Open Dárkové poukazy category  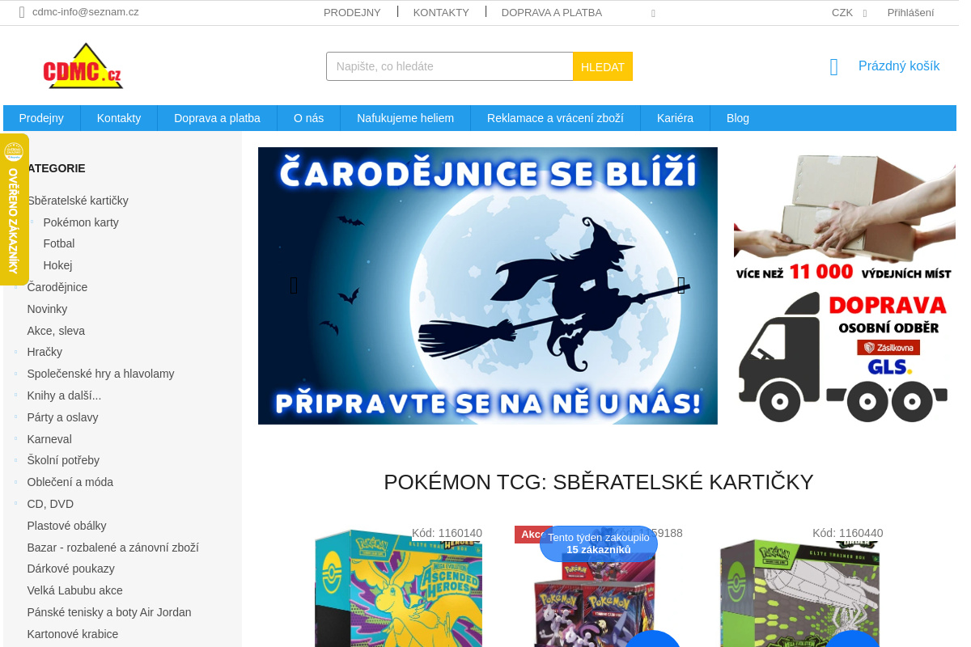(70, 569)
